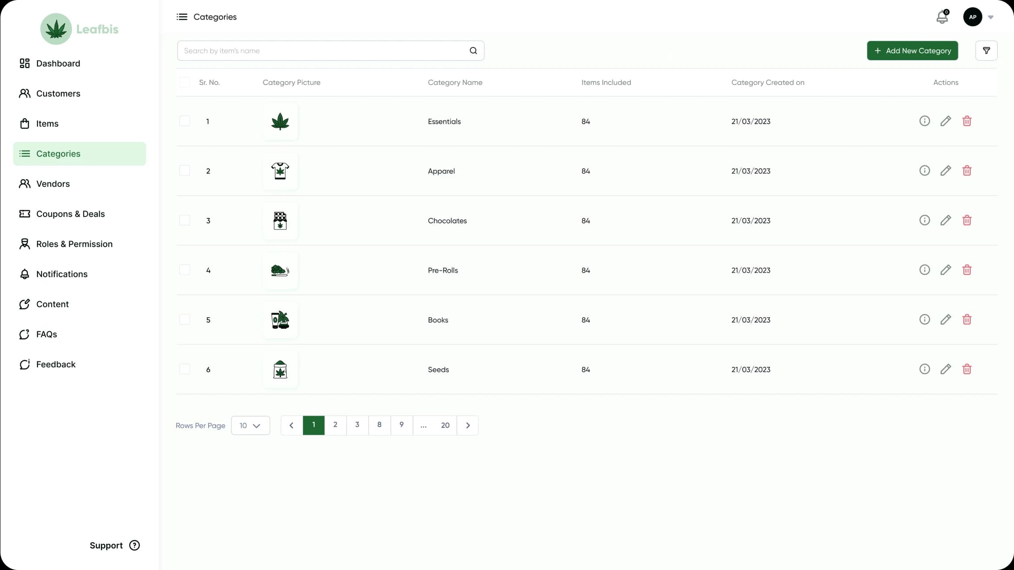Screen dimensions: 1014x570
Task: Click the info icon for Seeds category
Action: click(x=924, y=369)
